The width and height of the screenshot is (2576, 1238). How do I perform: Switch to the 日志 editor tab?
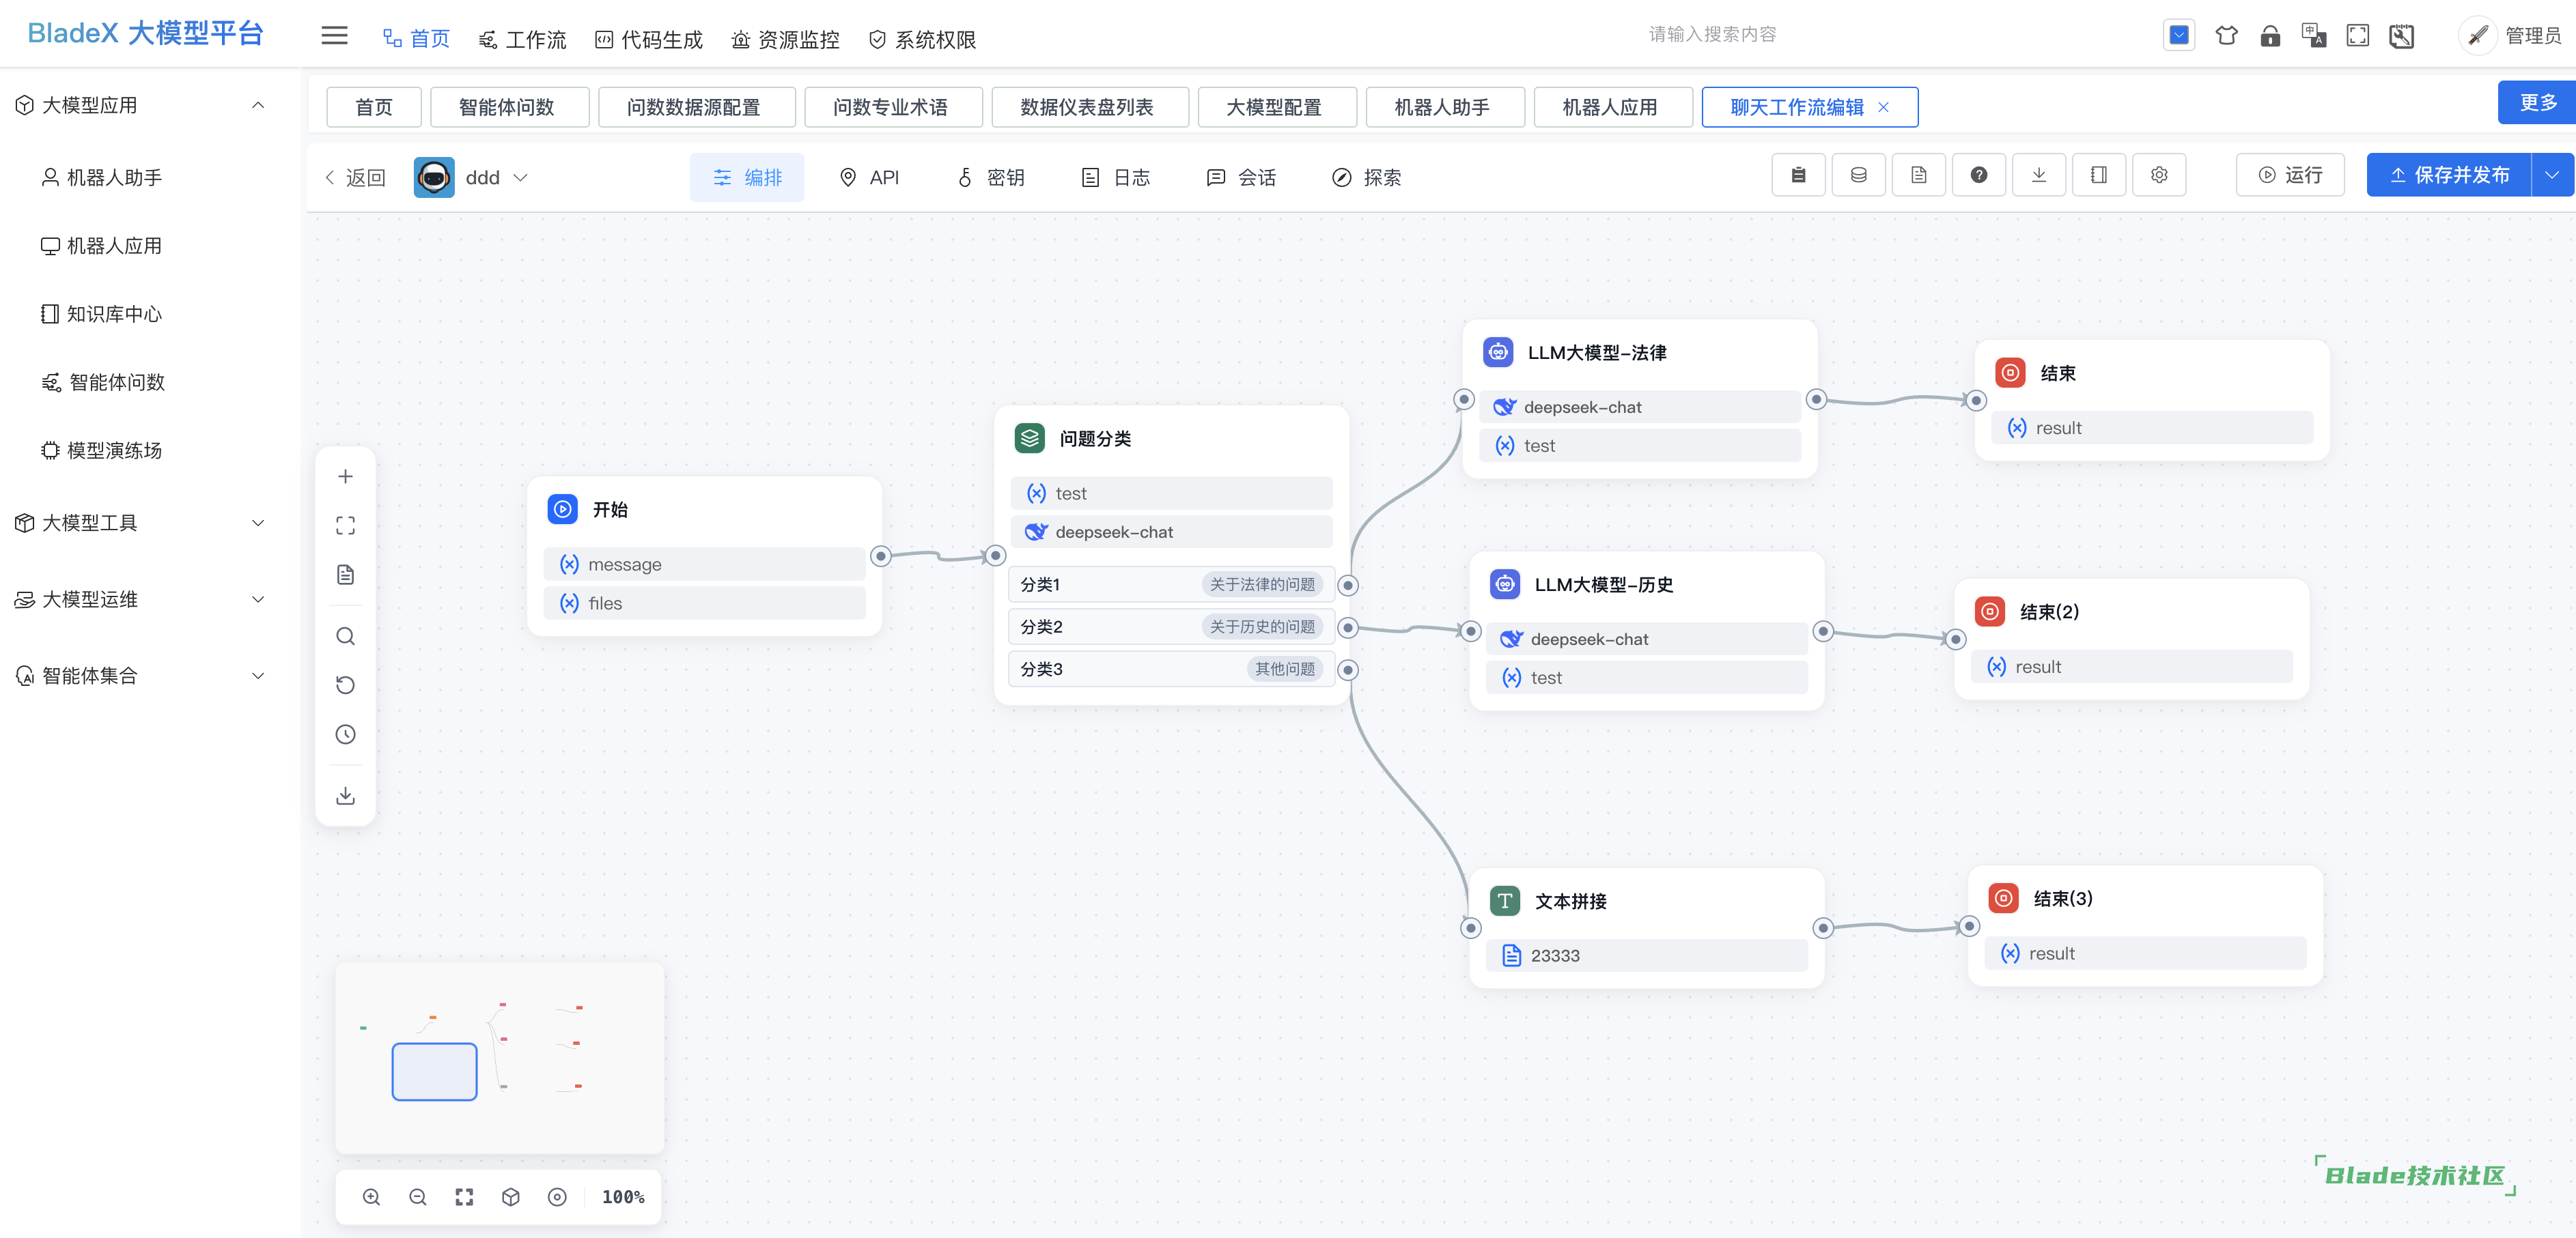click(1116, 178)
